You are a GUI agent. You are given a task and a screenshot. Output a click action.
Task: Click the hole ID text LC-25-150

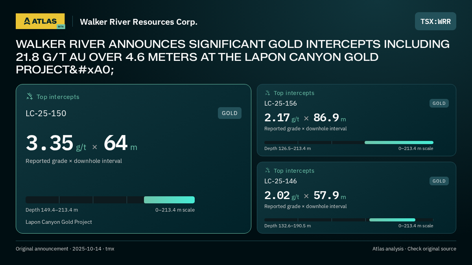click(x=46, y=113)
